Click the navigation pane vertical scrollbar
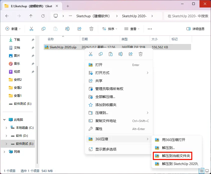The width and height of the screenshot is (211, 174). point(37,115)
